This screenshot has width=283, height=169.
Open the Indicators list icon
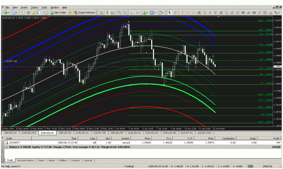point(144,12)
